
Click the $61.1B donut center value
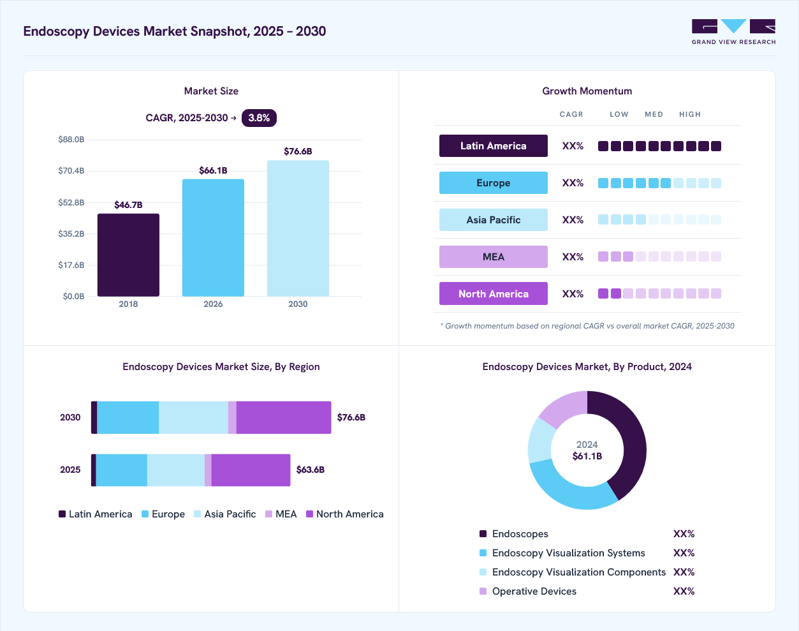click(x=587, y=456)
